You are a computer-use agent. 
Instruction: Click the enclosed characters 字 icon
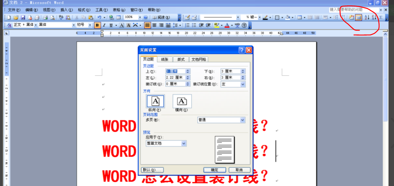click(x=244, y=25)
